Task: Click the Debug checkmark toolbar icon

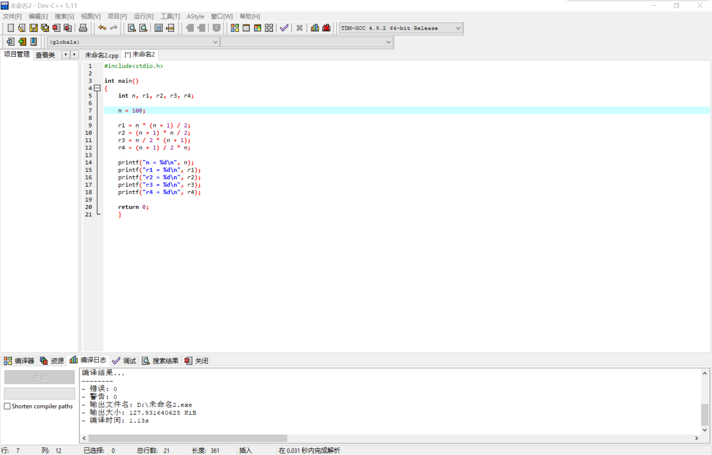Action: 284,28
